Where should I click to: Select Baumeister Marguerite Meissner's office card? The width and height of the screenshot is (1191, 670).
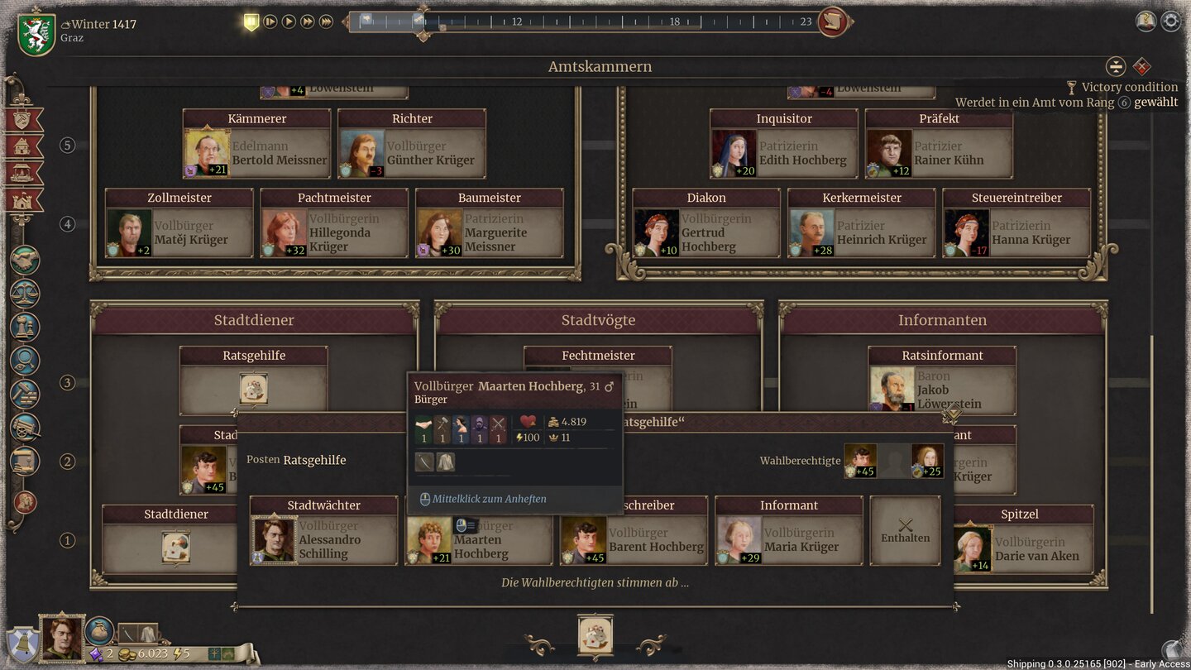(490, 223)
